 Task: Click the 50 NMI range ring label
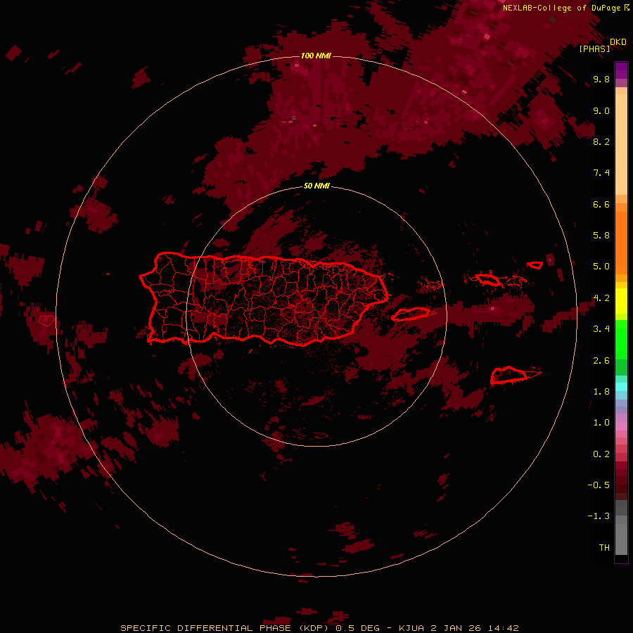316,186
